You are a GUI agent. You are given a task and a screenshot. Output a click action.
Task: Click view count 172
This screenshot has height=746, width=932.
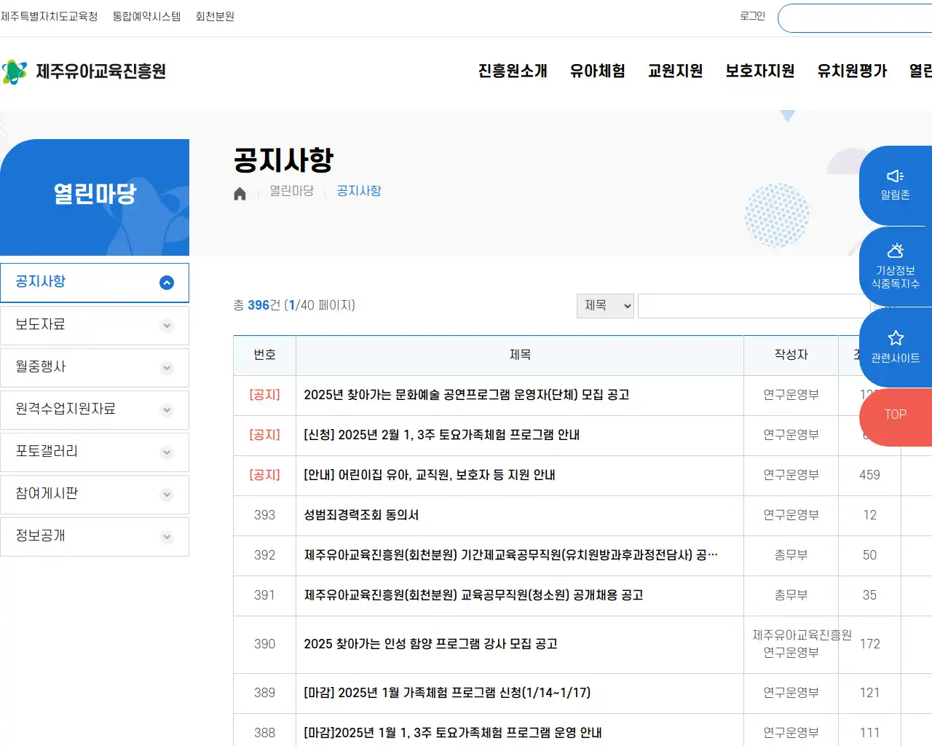[x=869, y=644]
